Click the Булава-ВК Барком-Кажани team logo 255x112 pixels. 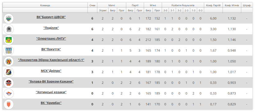pos(9,83)
